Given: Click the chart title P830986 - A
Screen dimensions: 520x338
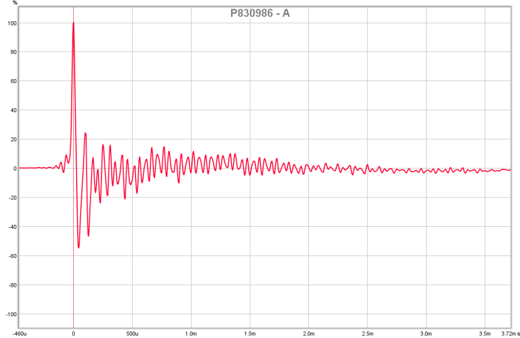Looking at the screenshot, I should click(260, 13).
